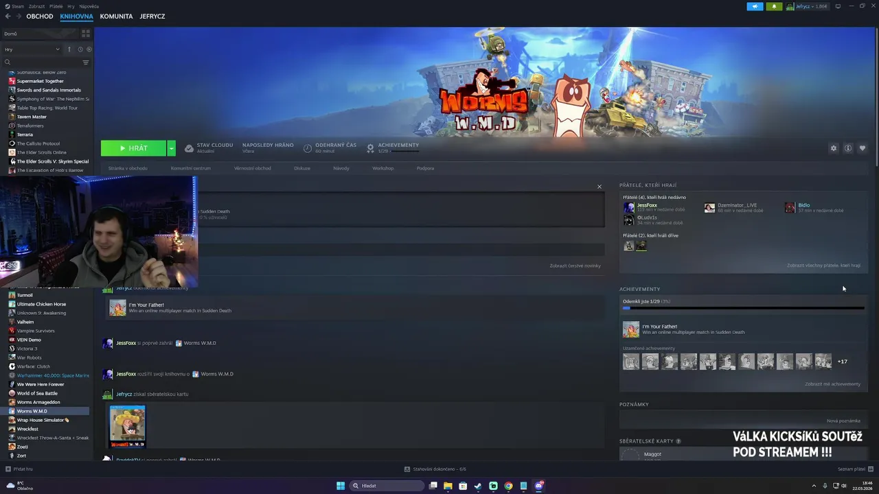Switch library to grid collections view
879x494 pixels.
coord(86,33)
